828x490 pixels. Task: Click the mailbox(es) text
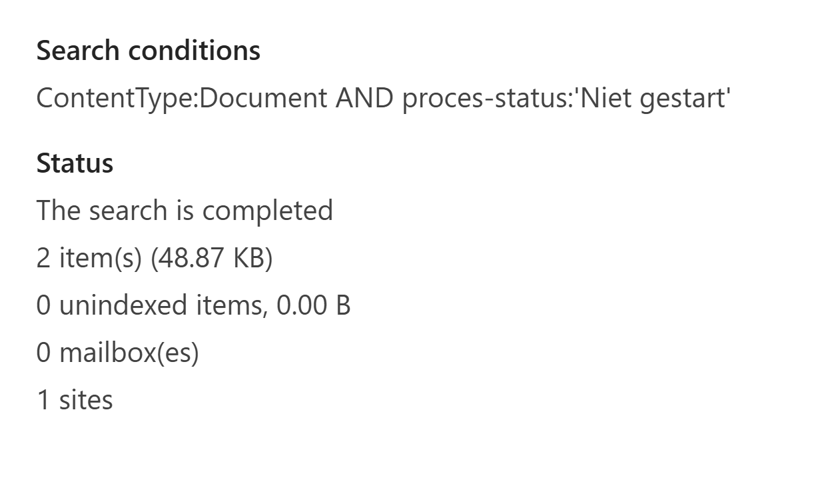coord(129,353)
